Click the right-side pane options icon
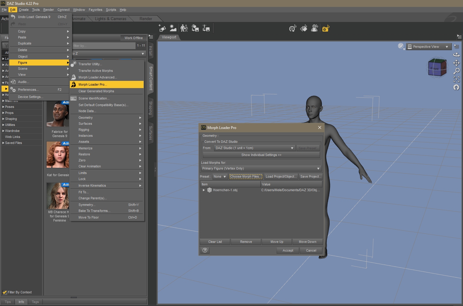The height and width of the screenshot is (306, 463). point(459,37)
